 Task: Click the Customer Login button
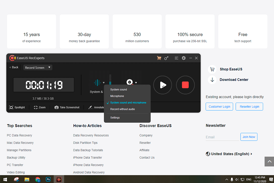click(x=219, y=107)
